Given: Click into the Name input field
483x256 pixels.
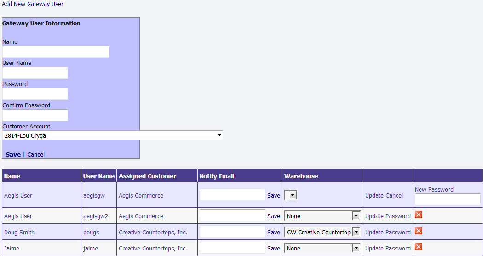Looking at the screenshot, I should (56, 52).
